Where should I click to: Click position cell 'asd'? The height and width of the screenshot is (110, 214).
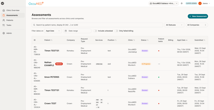tap(109, 64)
